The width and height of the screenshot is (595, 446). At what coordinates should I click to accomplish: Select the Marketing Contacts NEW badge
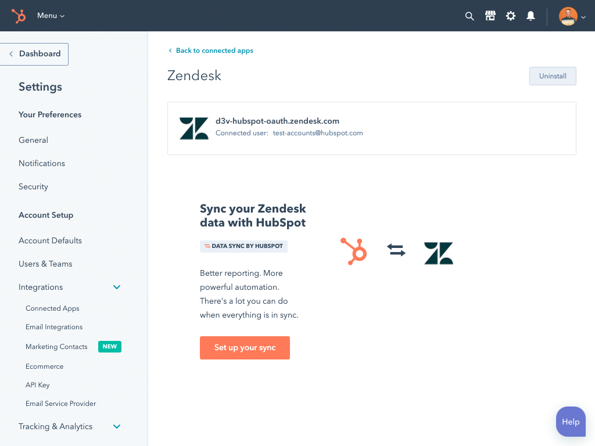tap(109, 346)
